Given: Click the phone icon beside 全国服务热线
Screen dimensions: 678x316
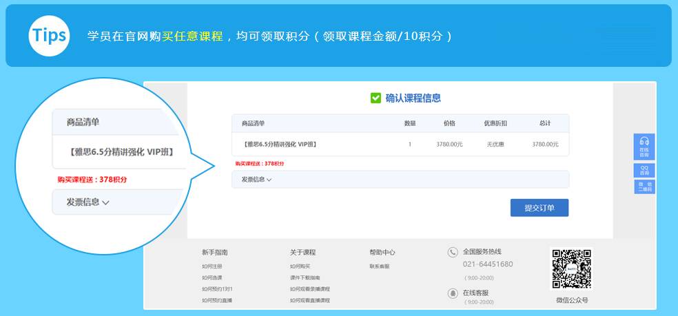Looking at the screenshot, I should (x=453, y=252).
